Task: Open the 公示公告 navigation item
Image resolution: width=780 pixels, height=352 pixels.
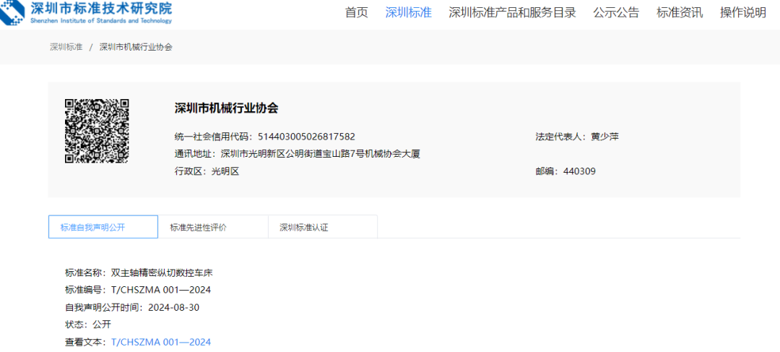Action: click(616, 13)
